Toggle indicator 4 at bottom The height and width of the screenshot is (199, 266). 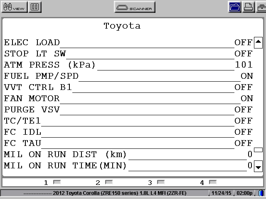(213, 182)
